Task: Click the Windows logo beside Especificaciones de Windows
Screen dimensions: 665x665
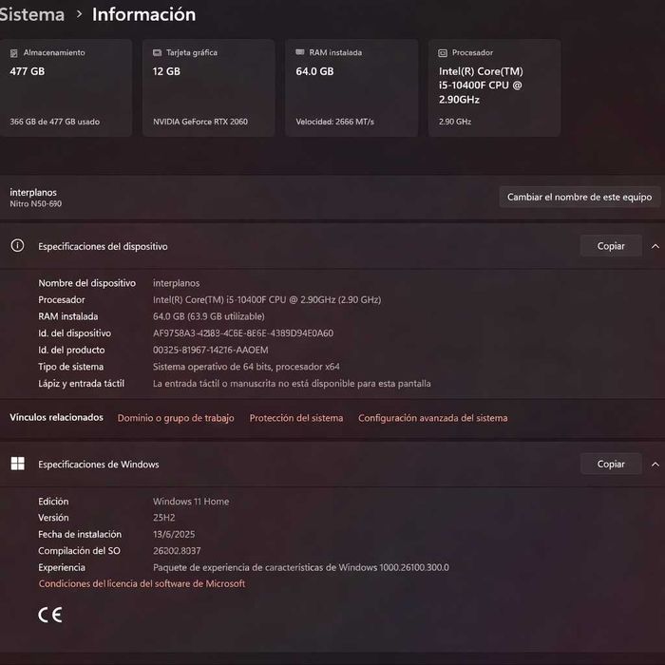Action: [18, 464]
